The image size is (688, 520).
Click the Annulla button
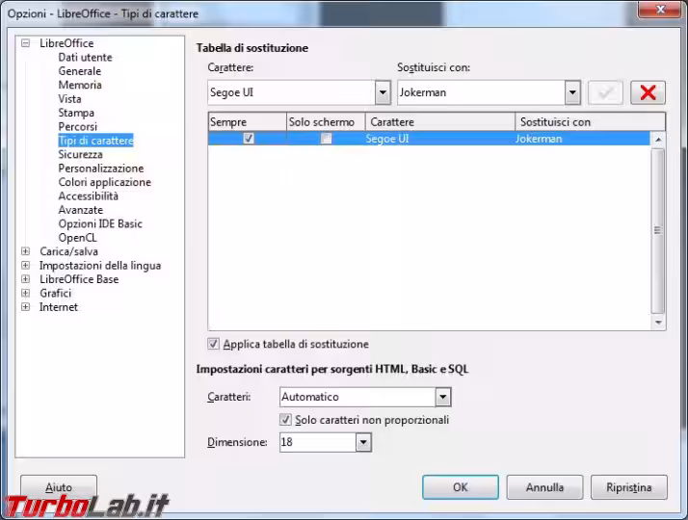coord(544,487)
